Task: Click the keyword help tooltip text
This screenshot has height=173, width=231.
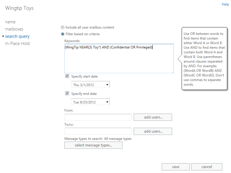Action: pyautogui.click(x=204, y=59)
